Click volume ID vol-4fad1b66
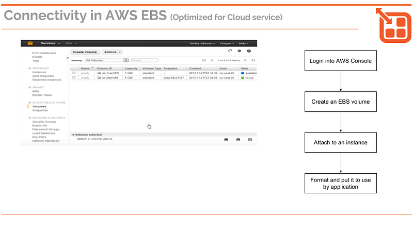 110,78
